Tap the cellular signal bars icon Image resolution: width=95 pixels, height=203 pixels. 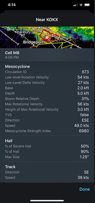(x=76, y=5)
